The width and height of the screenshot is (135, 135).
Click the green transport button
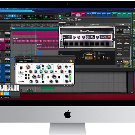(60, 16)
